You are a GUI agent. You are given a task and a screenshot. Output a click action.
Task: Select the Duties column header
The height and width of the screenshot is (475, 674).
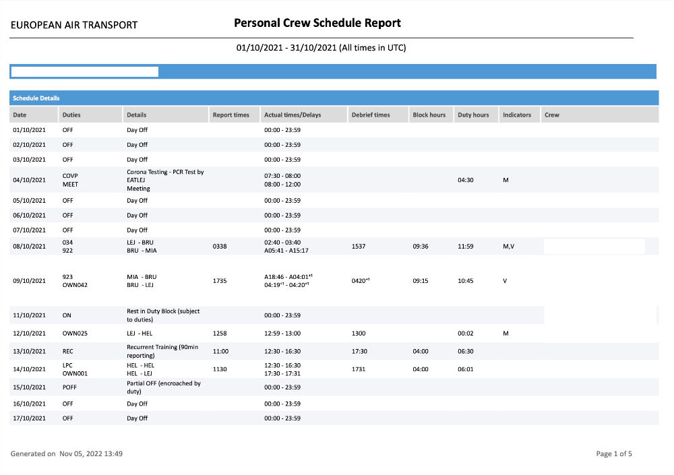tap(71, 115)
